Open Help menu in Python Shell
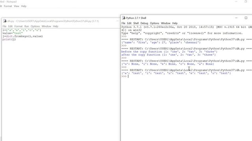The width and height of the screenshot is (252, 141). [175, 23]
